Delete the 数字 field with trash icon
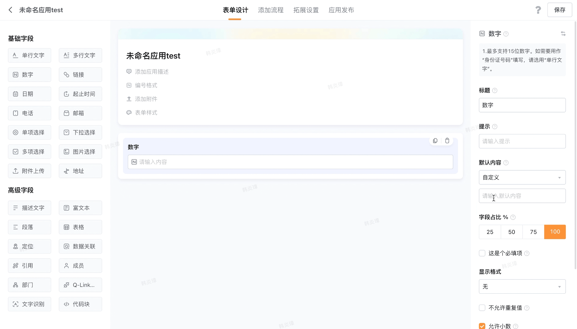This screenshot has height=329, width=577. tap(447, 141)
